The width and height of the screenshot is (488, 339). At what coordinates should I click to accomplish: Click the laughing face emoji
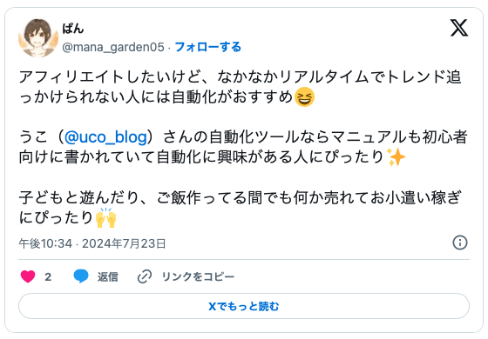coord(304,96)
